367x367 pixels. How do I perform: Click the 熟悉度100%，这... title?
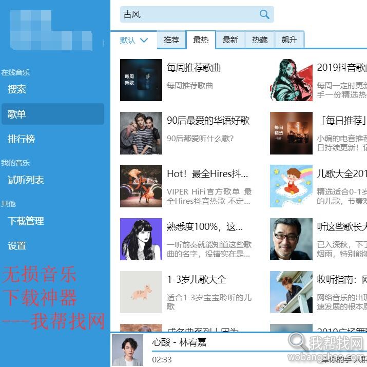tap(205, 226)
